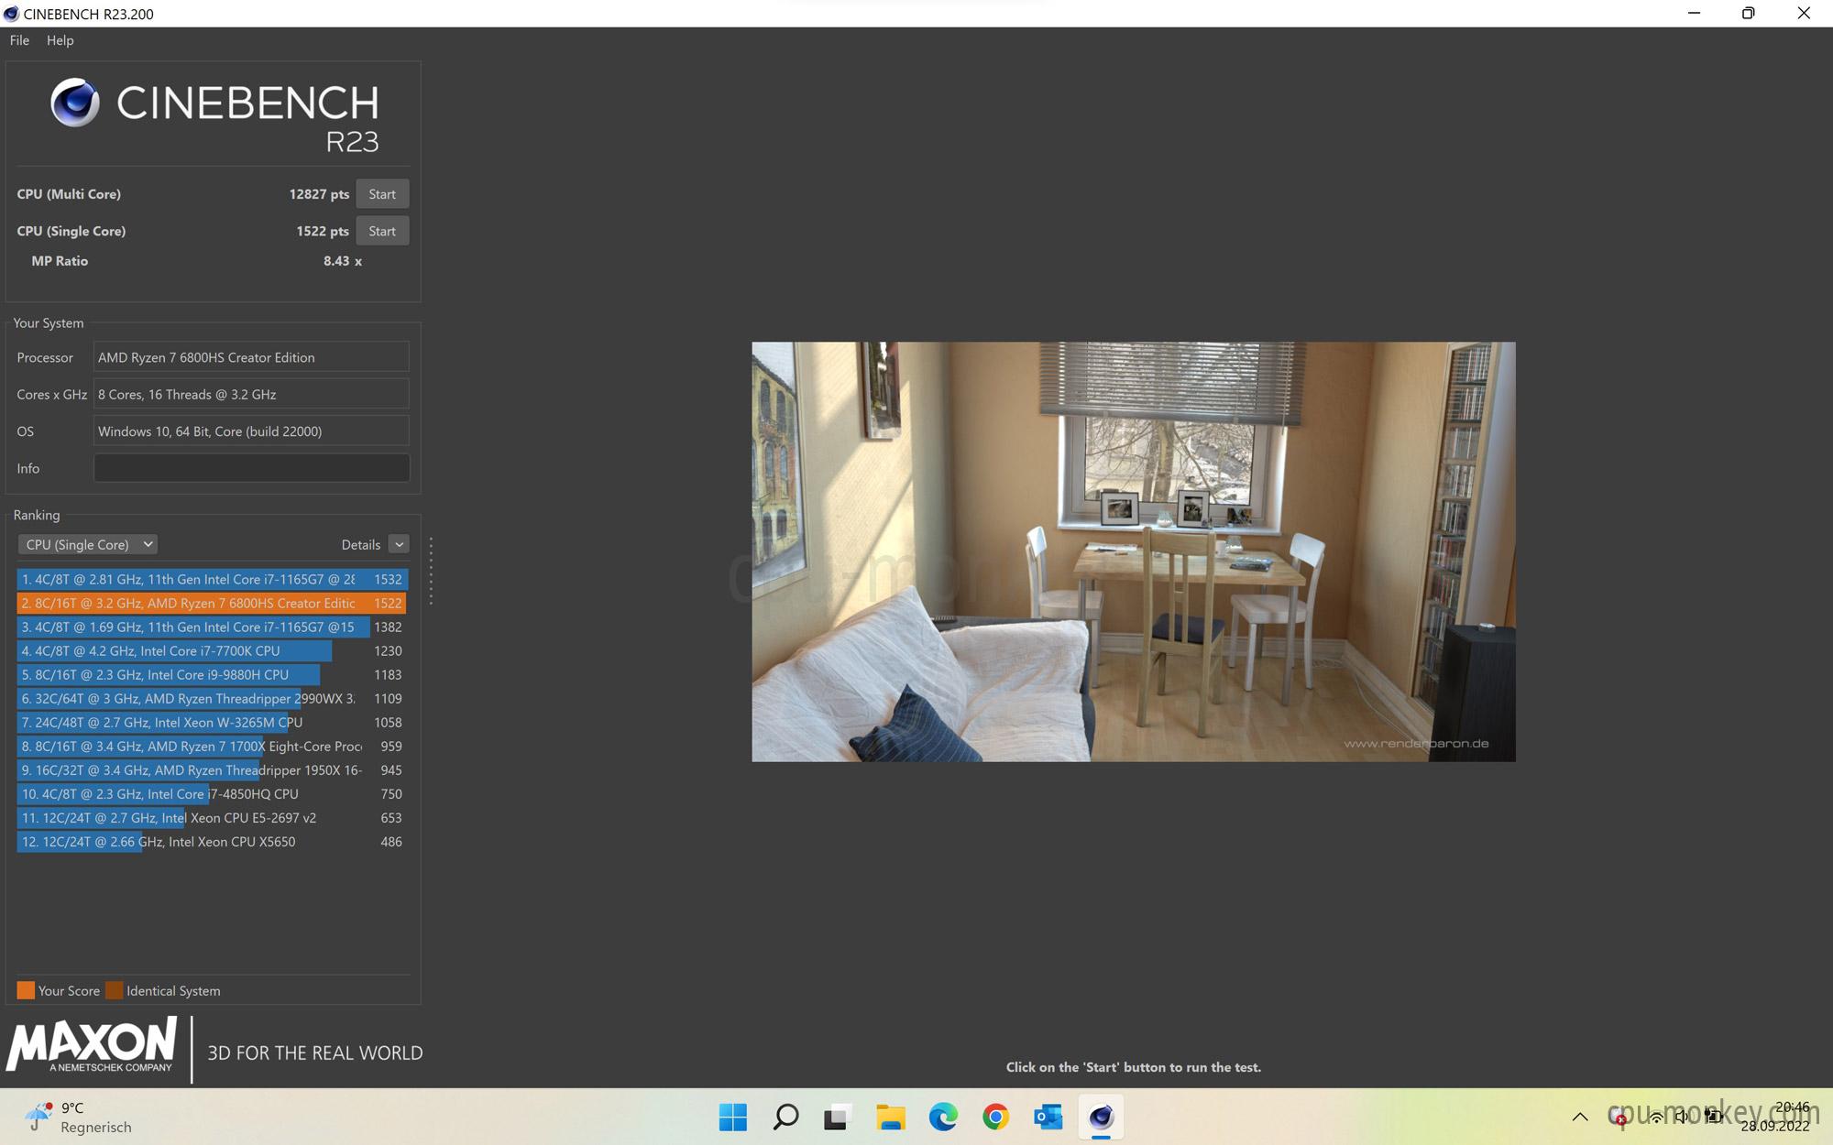1833x1145 pixels.
Task: Click the rendered room preview image
Action: click(1134, 551)
